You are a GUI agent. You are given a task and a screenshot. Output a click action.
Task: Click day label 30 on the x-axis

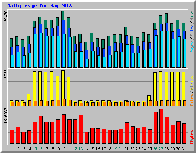178,149
